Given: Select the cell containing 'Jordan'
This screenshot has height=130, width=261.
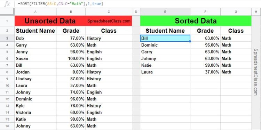Looking at the screenshot, I should pyautogui.click(x=35, y=72).
